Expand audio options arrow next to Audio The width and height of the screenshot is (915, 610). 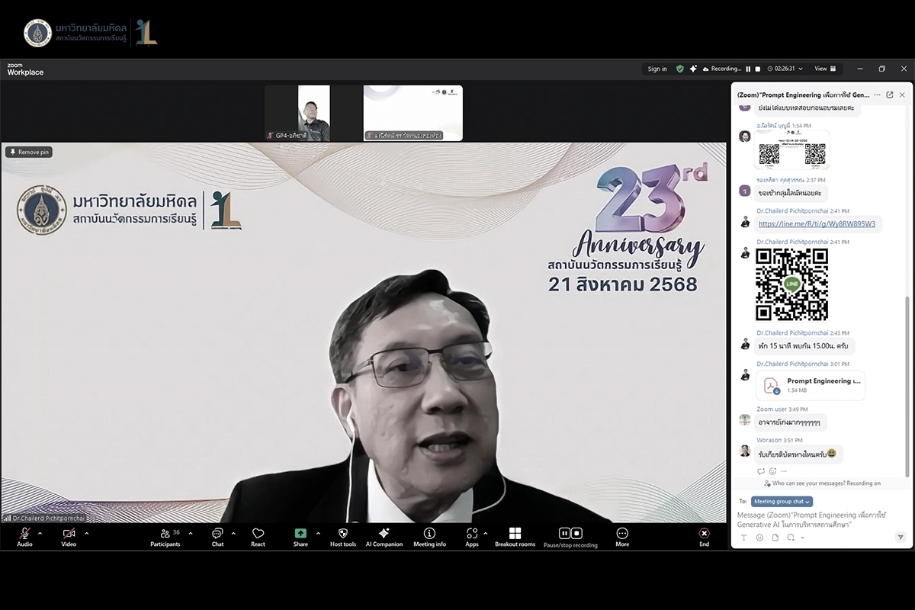coord(41,533)
